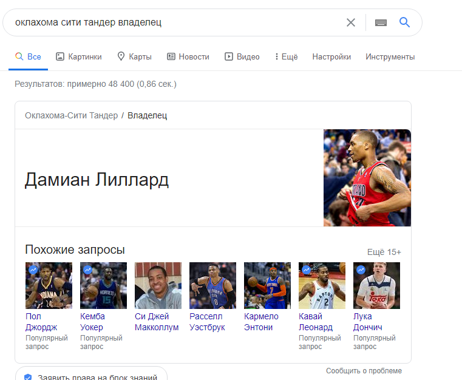
Task: Open the Си Джей Макколлум thumbnail
Action: coord(158,285)
